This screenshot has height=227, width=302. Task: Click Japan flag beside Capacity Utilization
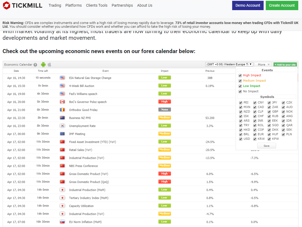pyautogui.click(x=62, y=206)
